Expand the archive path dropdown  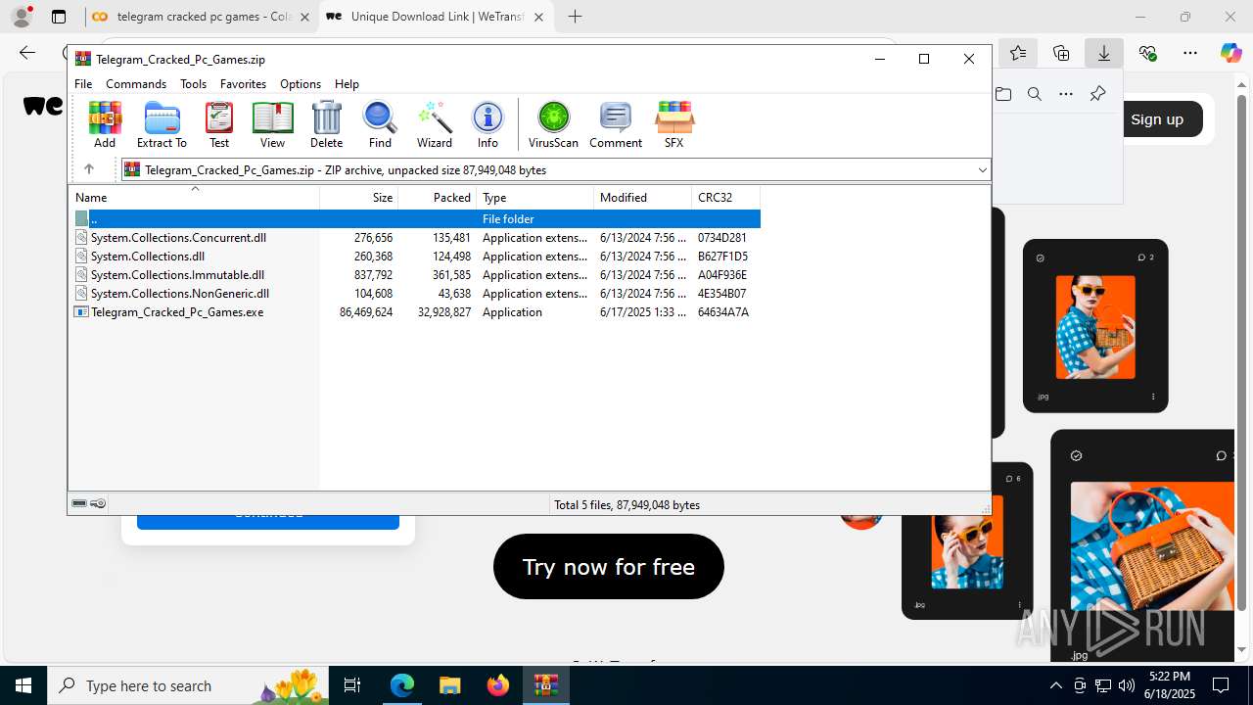point(982,169)
